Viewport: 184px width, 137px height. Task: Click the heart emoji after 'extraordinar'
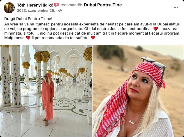coord(156,29)
